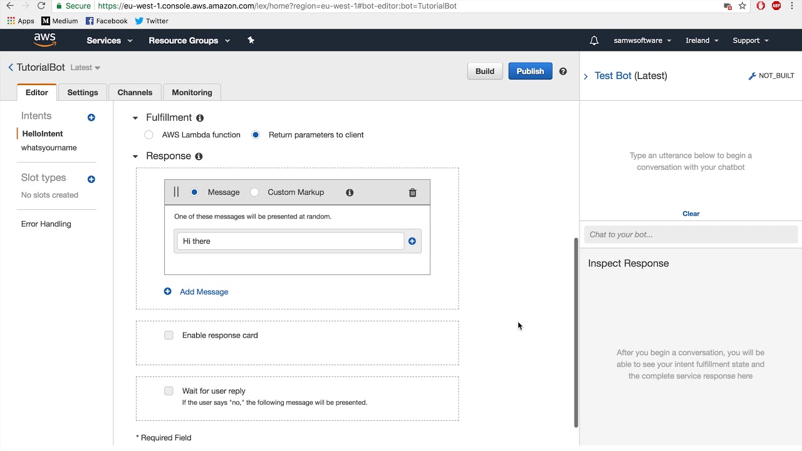Select the Custom Markup radio option
This screenshot has height=451, width=802.
click(254, 192)
